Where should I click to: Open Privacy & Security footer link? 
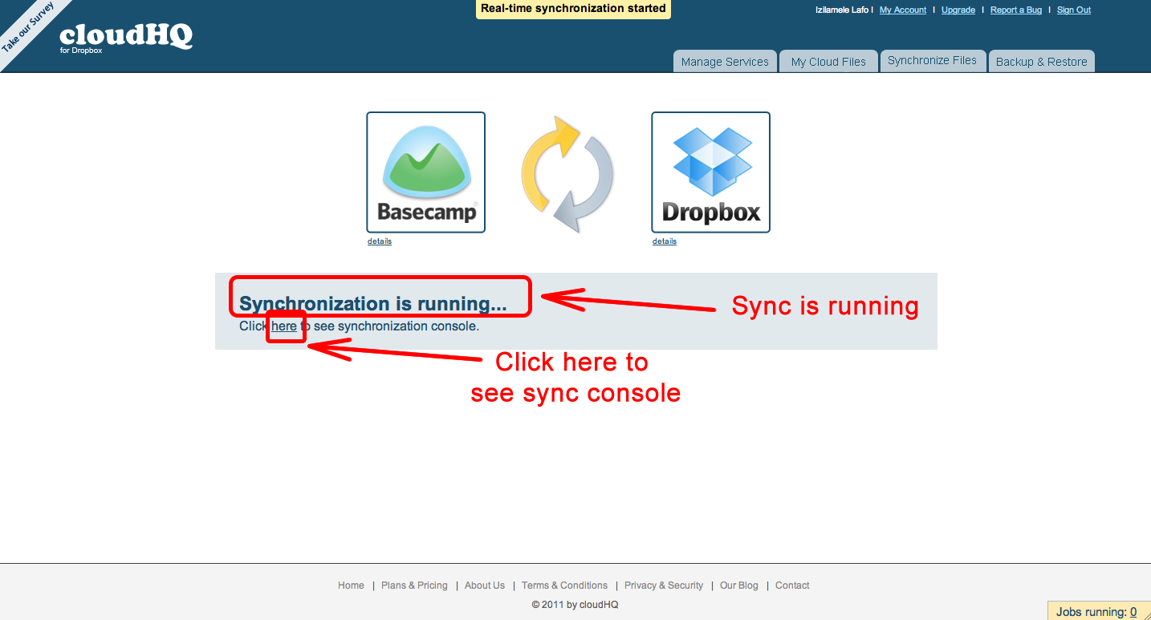tap(664, 586)
